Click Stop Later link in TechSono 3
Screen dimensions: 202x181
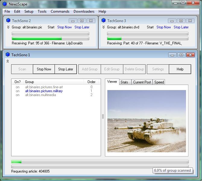pyautogui.click(x=181, y=27)
